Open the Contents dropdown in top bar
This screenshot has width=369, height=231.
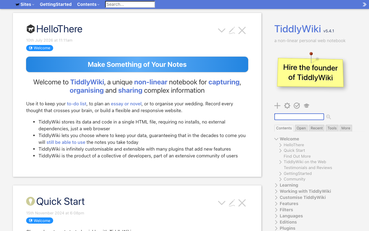tap(88, 4)
